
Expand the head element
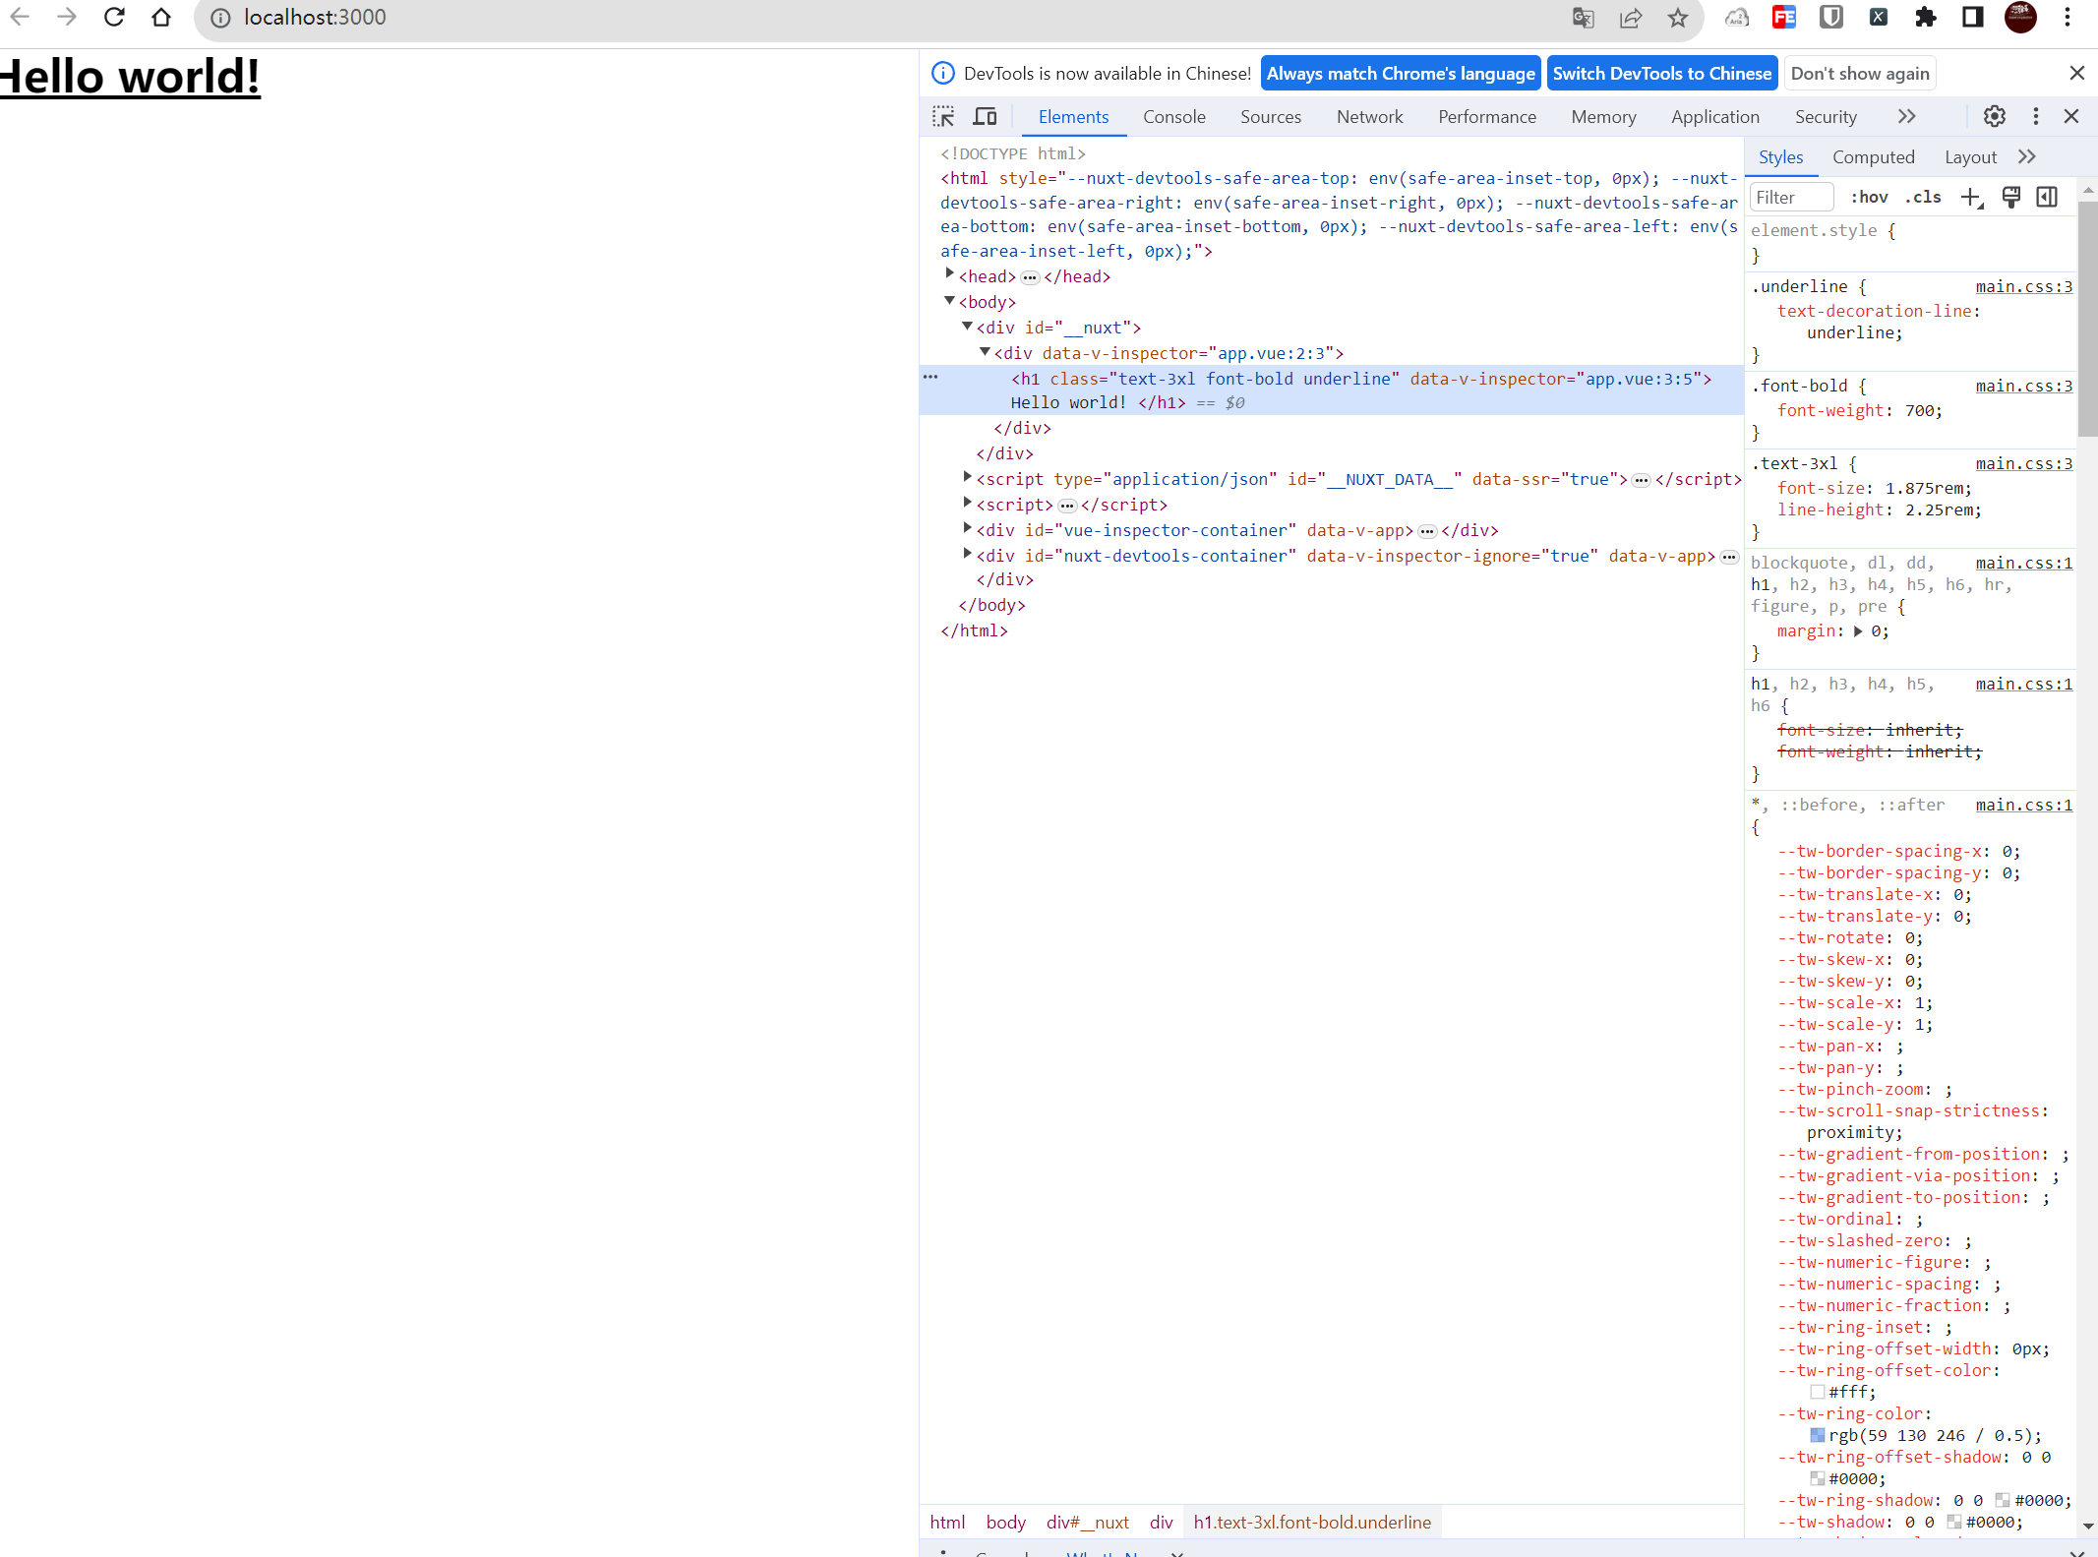pyautogui.click(x=949, y=274)
